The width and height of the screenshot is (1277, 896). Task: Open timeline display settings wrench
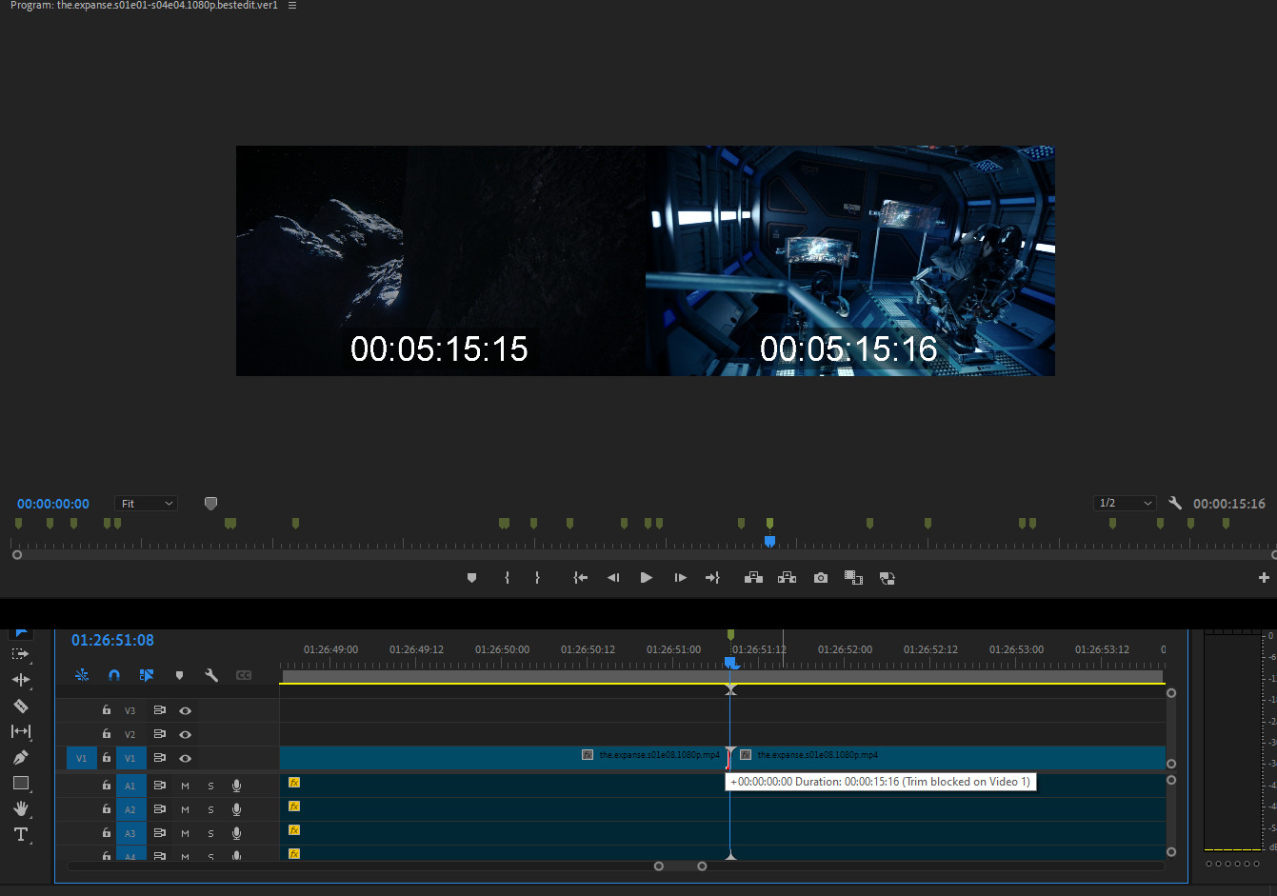point(211,675)
